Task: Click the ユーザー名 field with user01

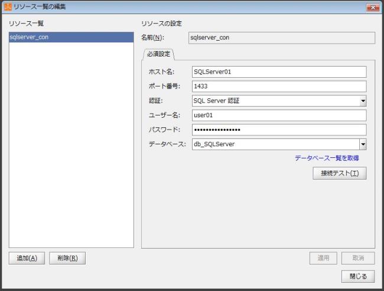Action: [279, 115]
